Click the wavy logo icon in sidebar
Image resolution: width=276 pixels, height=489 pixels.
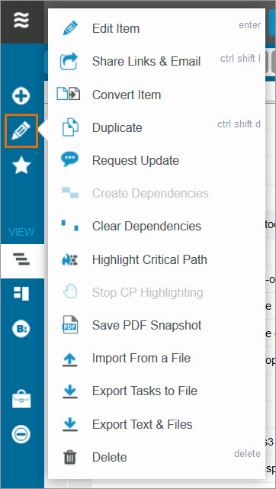click(x=21, y=21)
